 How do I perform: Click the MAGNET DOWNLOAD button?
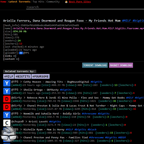click(121, 65)
